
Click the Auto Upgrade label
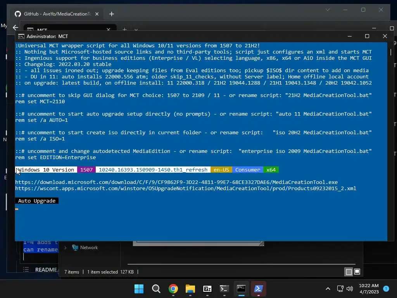(37, 201)
